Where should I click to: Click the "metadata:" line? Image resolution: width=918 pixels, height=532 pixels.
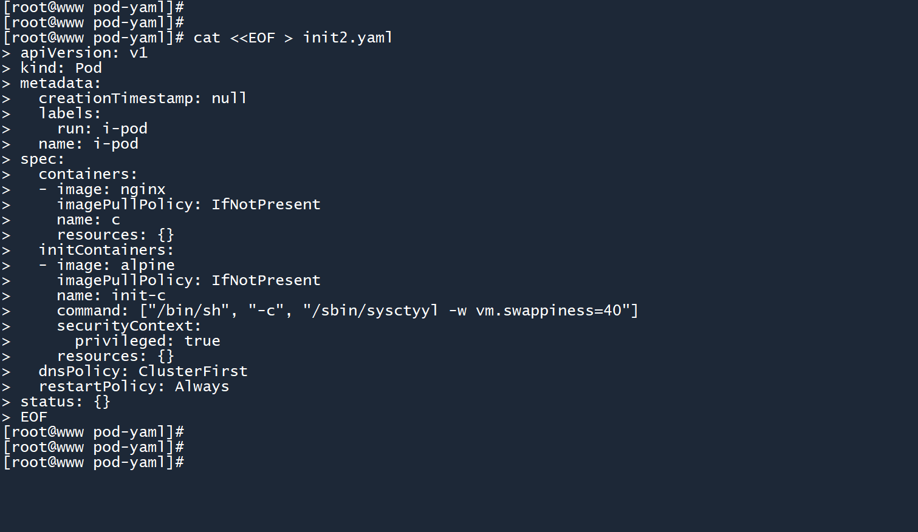pos(60,83)
